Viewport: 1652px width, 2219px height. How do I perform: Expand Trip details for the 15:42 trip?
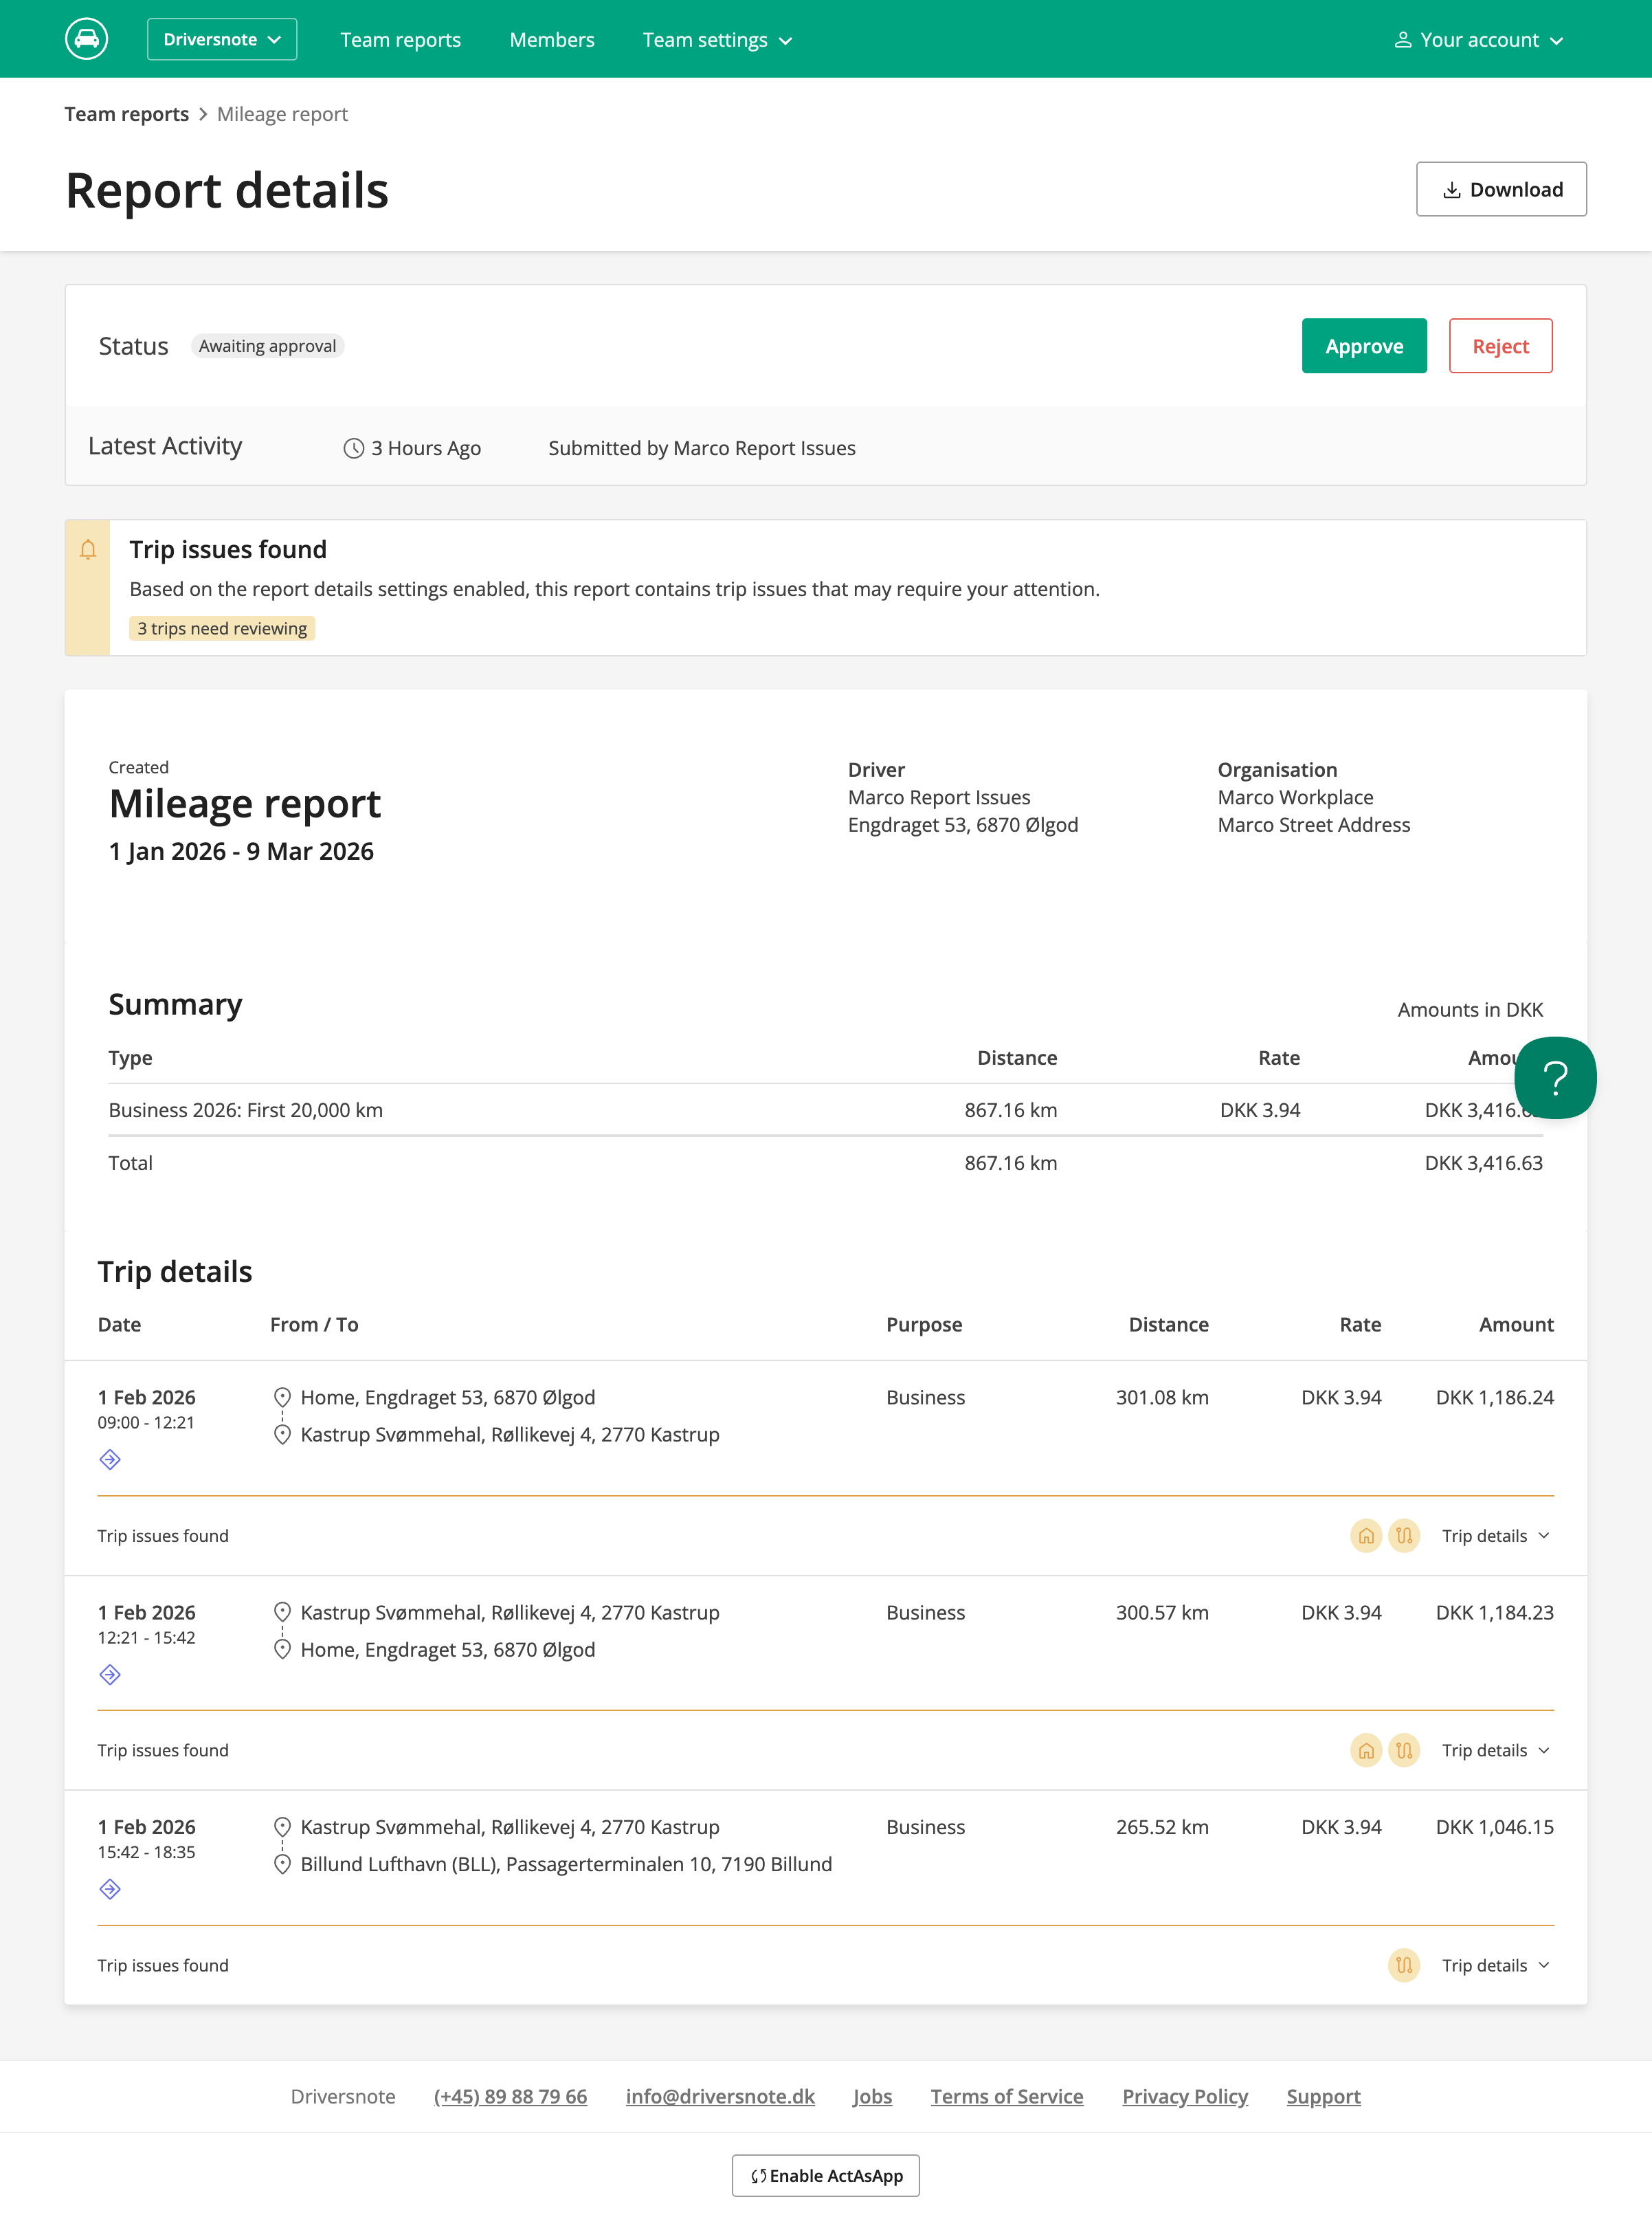click(1495, 1965)
